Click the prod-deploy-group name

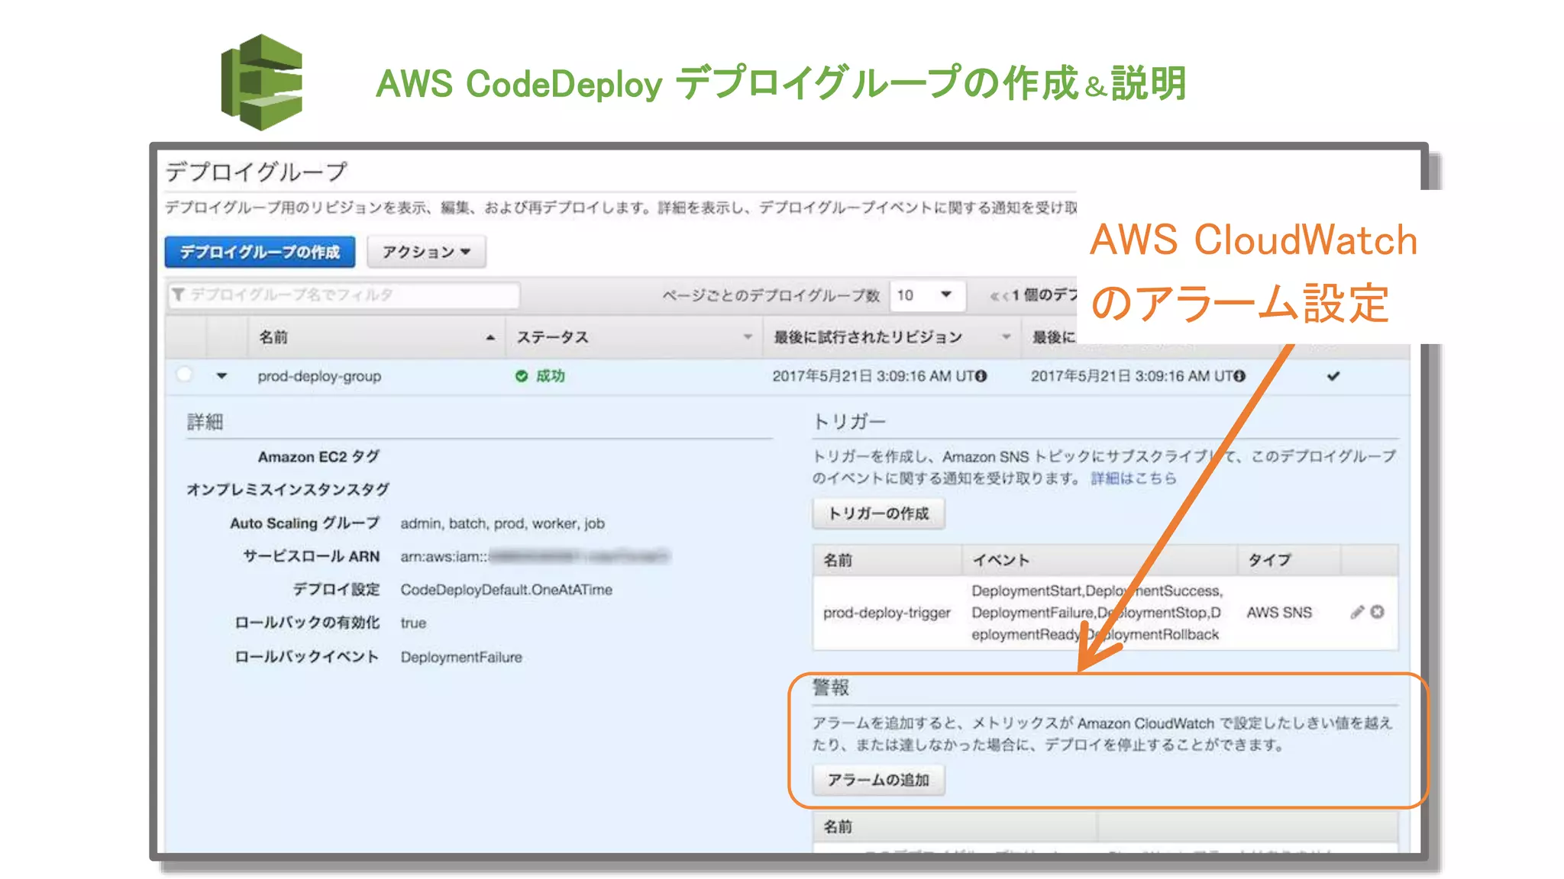click(x=319, y=376)
